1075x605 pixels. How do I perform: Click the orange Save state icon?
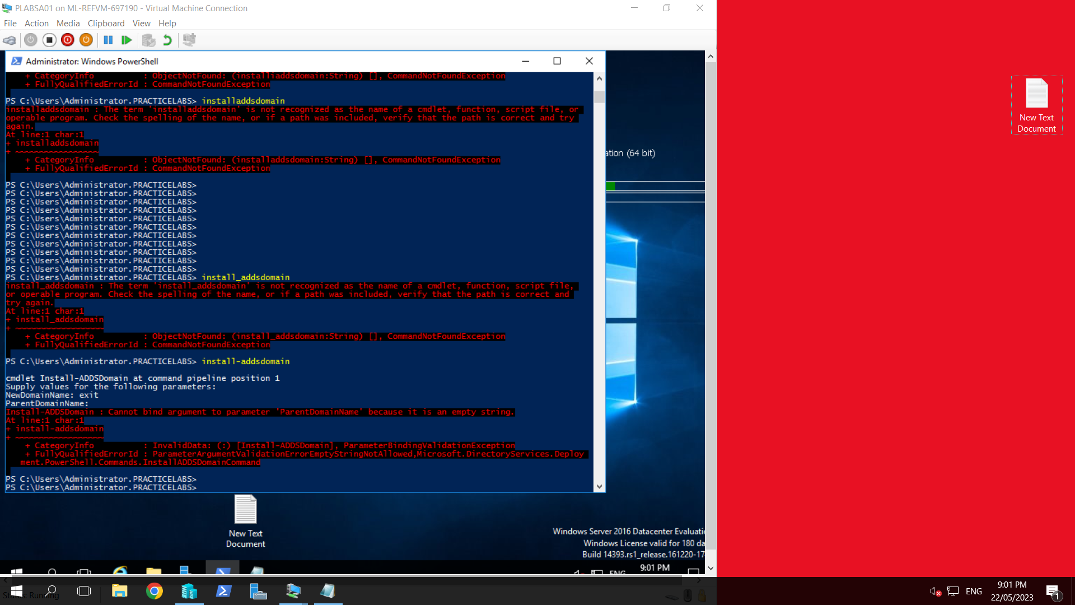tap(86, 40)
